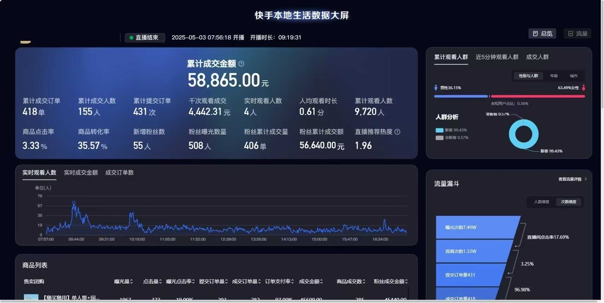Click the 总览 button
This screenshot has height=303, width=604.
coord(542,33)
